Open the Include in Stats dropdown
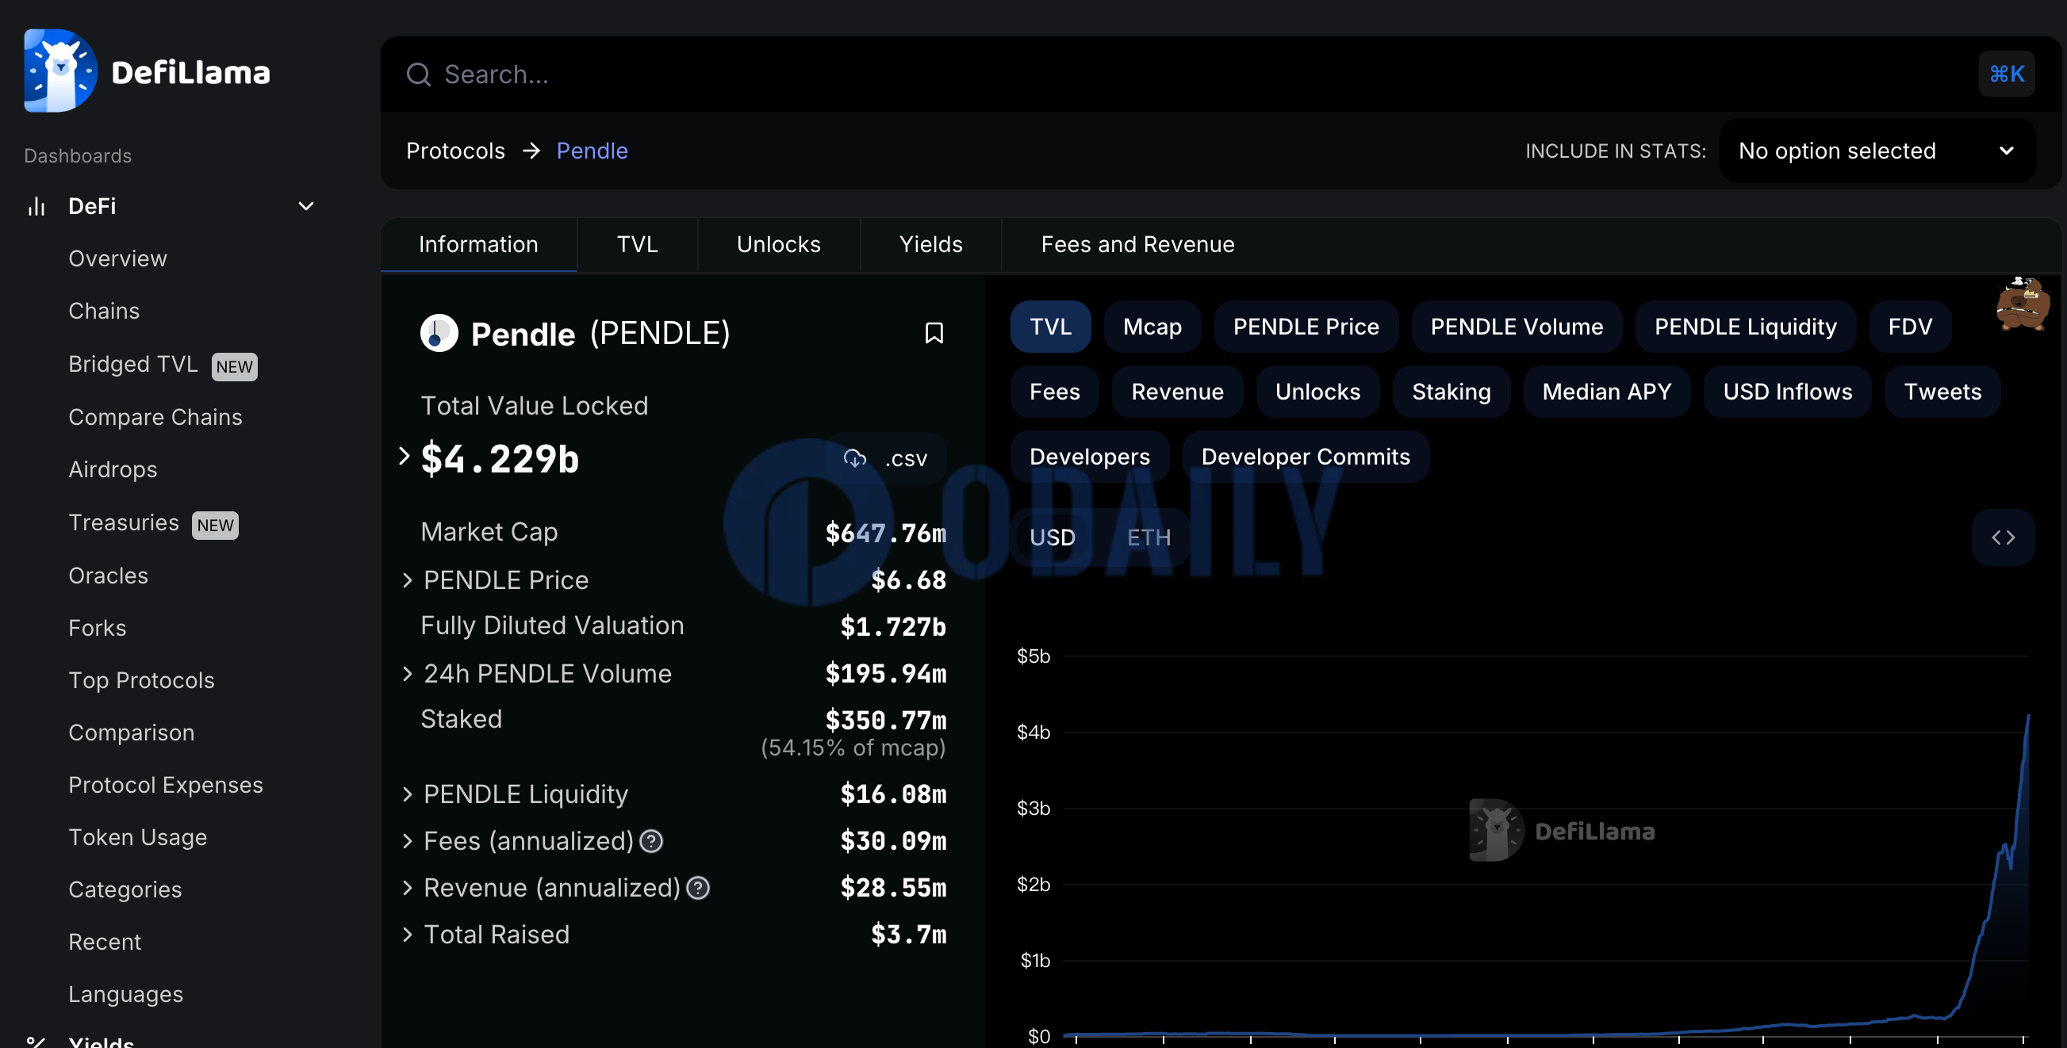This screenshot has height=1048, width=2067. tap(1876, 151)
